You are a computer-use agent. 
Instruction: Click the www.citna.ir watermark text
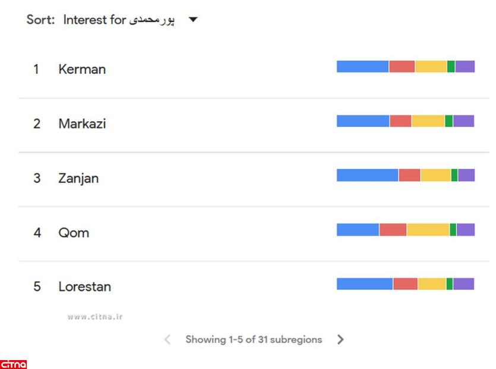point(95,317)
